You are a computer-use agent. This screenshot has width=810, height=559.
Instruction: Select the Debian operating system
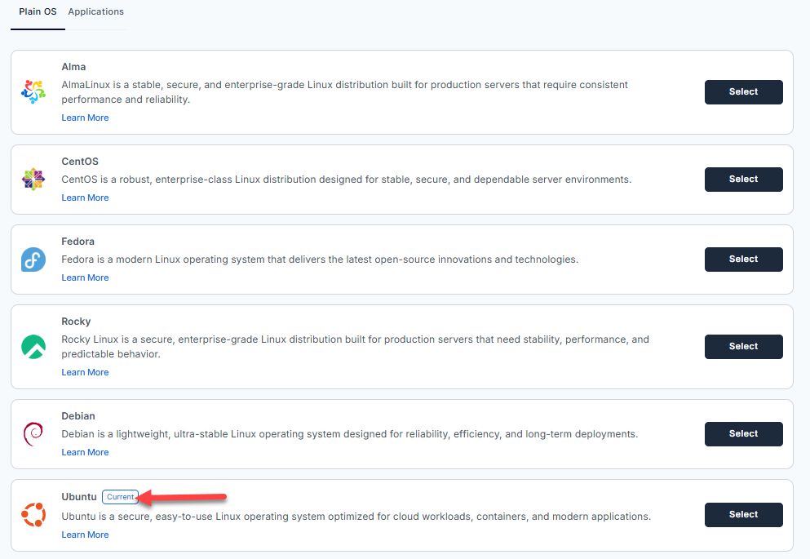click(x=743, y=434)
